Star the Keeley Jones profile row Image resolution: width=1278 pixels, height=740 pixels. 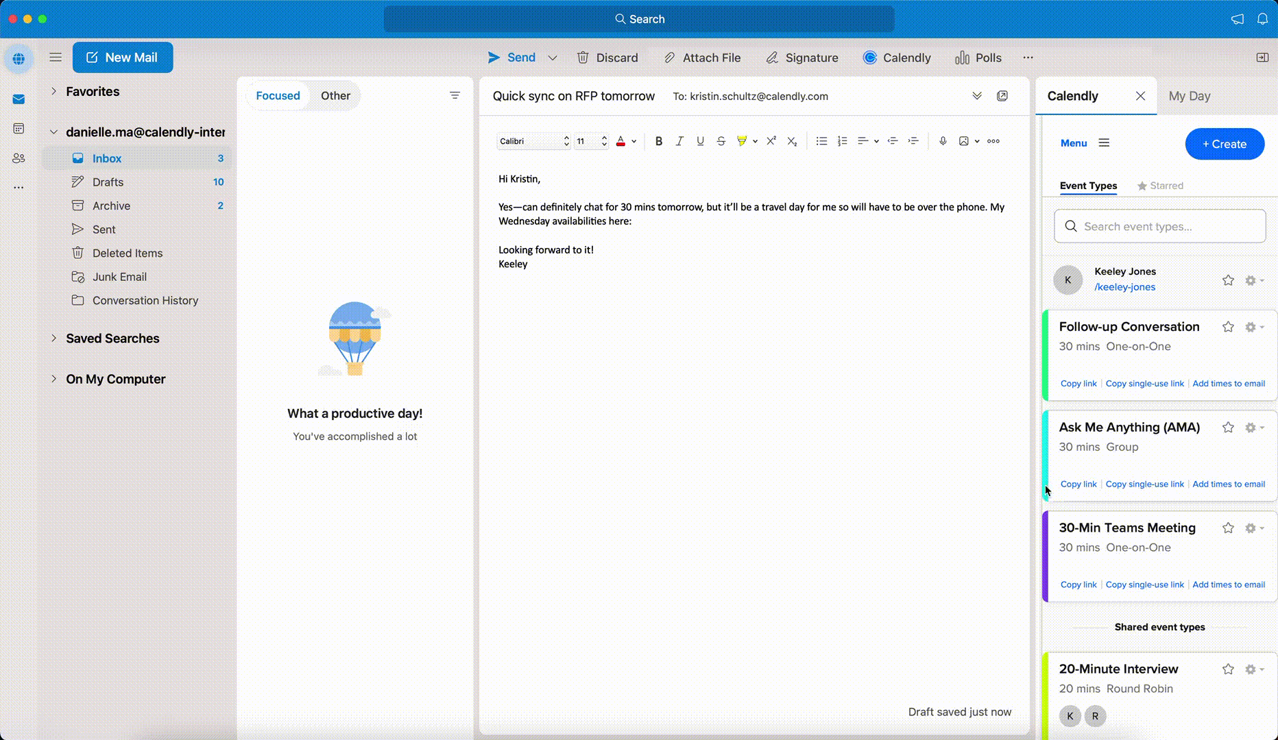[1228, 280]
